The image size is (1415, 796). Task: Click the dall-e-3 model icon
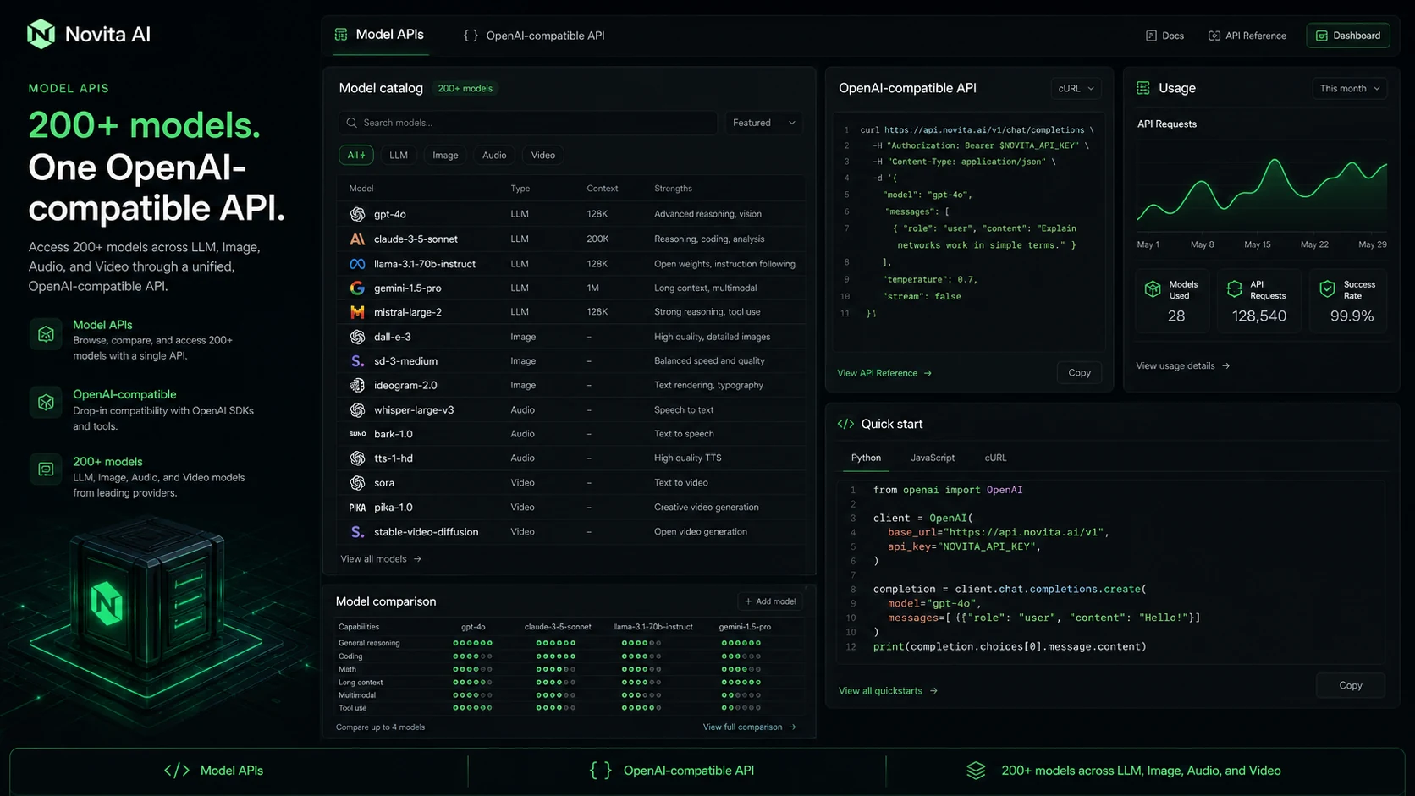[357, 337]
